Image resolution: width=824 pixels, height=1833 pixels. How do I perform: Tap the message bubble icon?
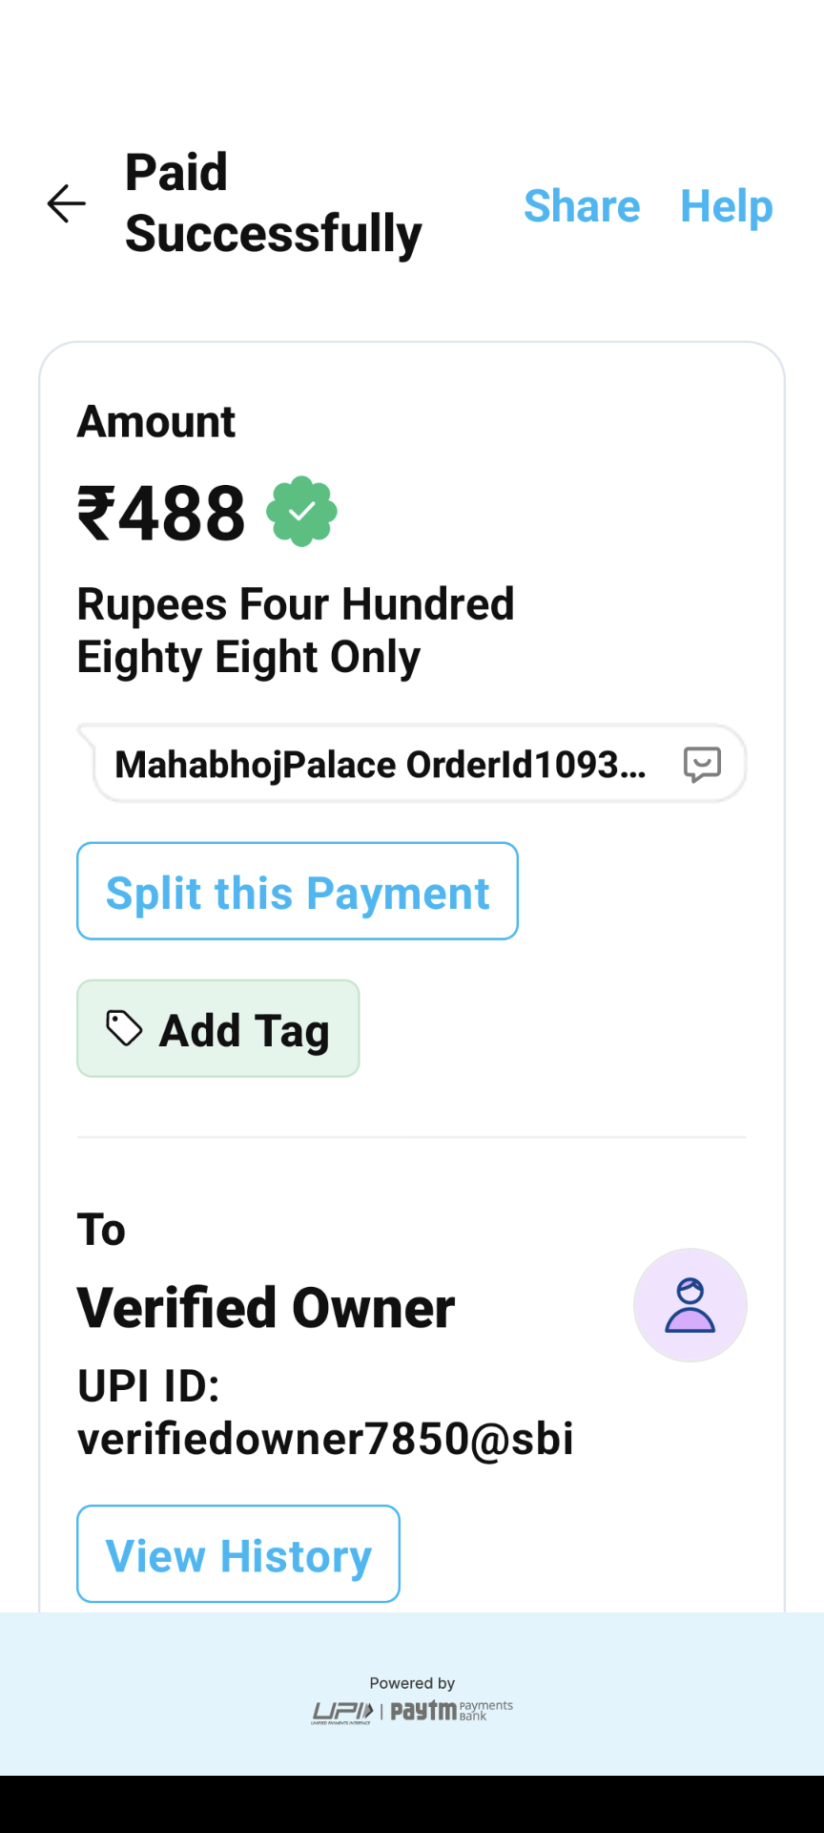tap(702, 764)
